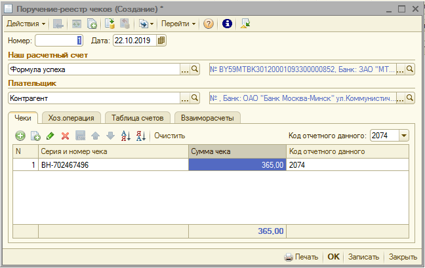Click the Записать button

tap(363, 257)
